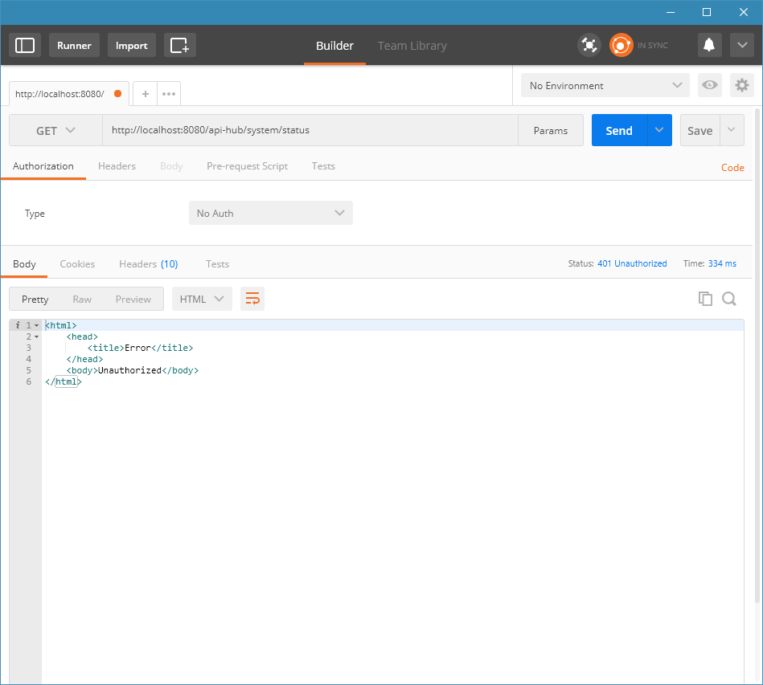Click the info icon on line 1
This screenshot has height=685, width=763.
pos(18,325)
